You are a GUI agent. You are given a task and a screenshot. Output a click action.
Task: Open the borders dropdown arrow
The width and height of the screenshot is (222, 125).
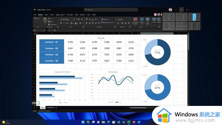pos(73,23)
